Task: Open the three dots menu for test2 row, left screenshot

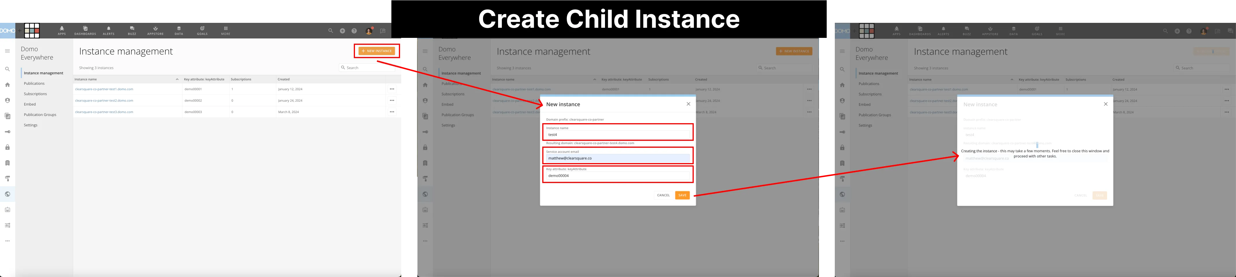Action: click(x=392, y=100)
